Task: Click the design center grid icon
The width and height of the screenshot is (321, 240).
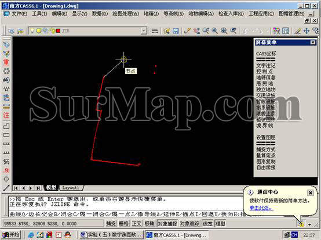Action: [x=286, y=31]
